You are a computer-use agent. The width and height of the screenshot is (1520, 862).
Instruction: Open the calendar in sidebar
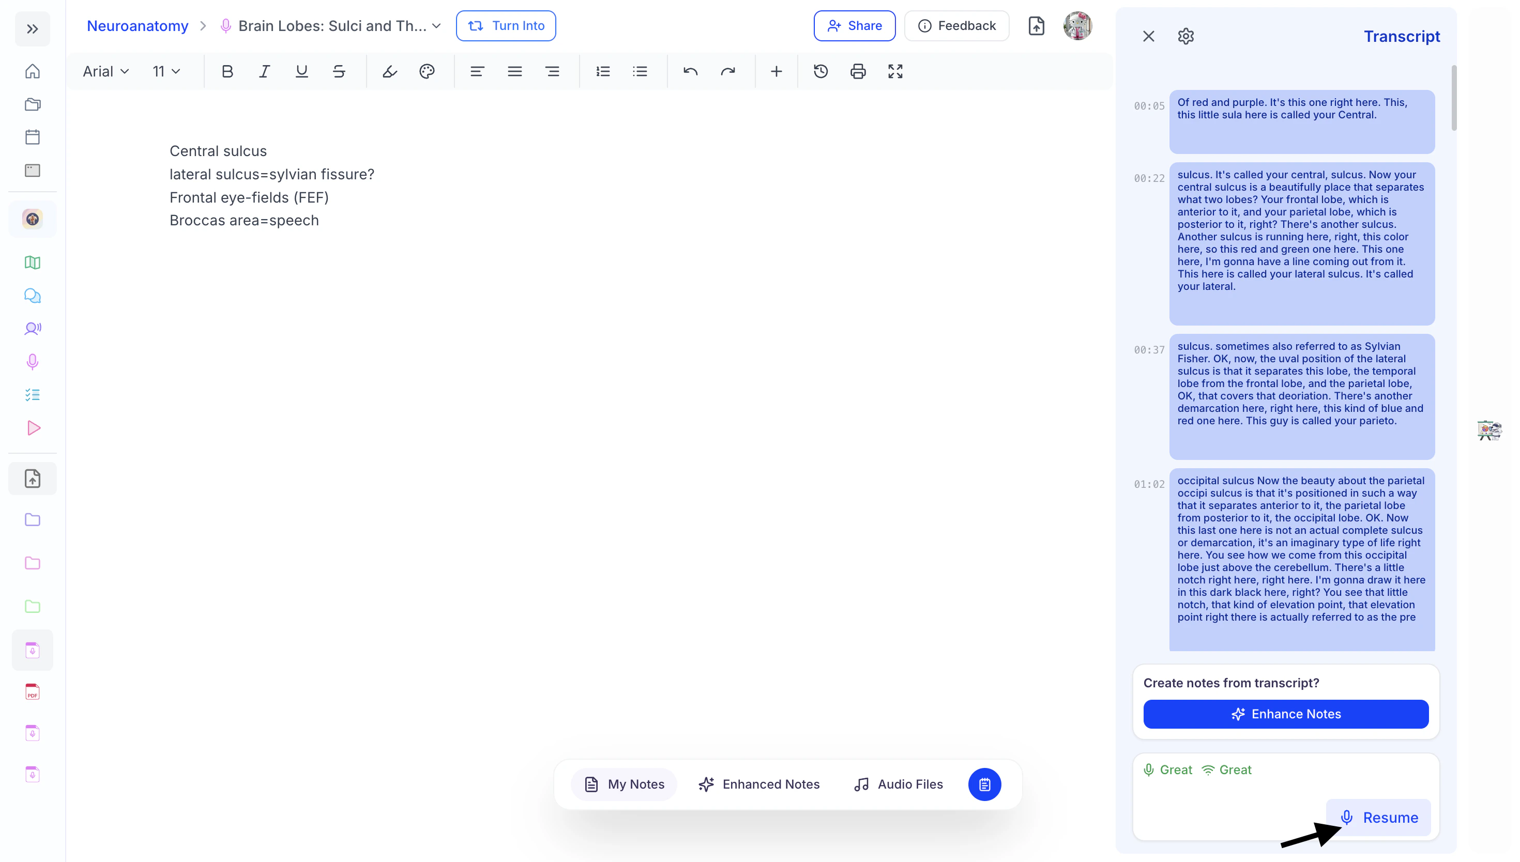tap(33, 137)
